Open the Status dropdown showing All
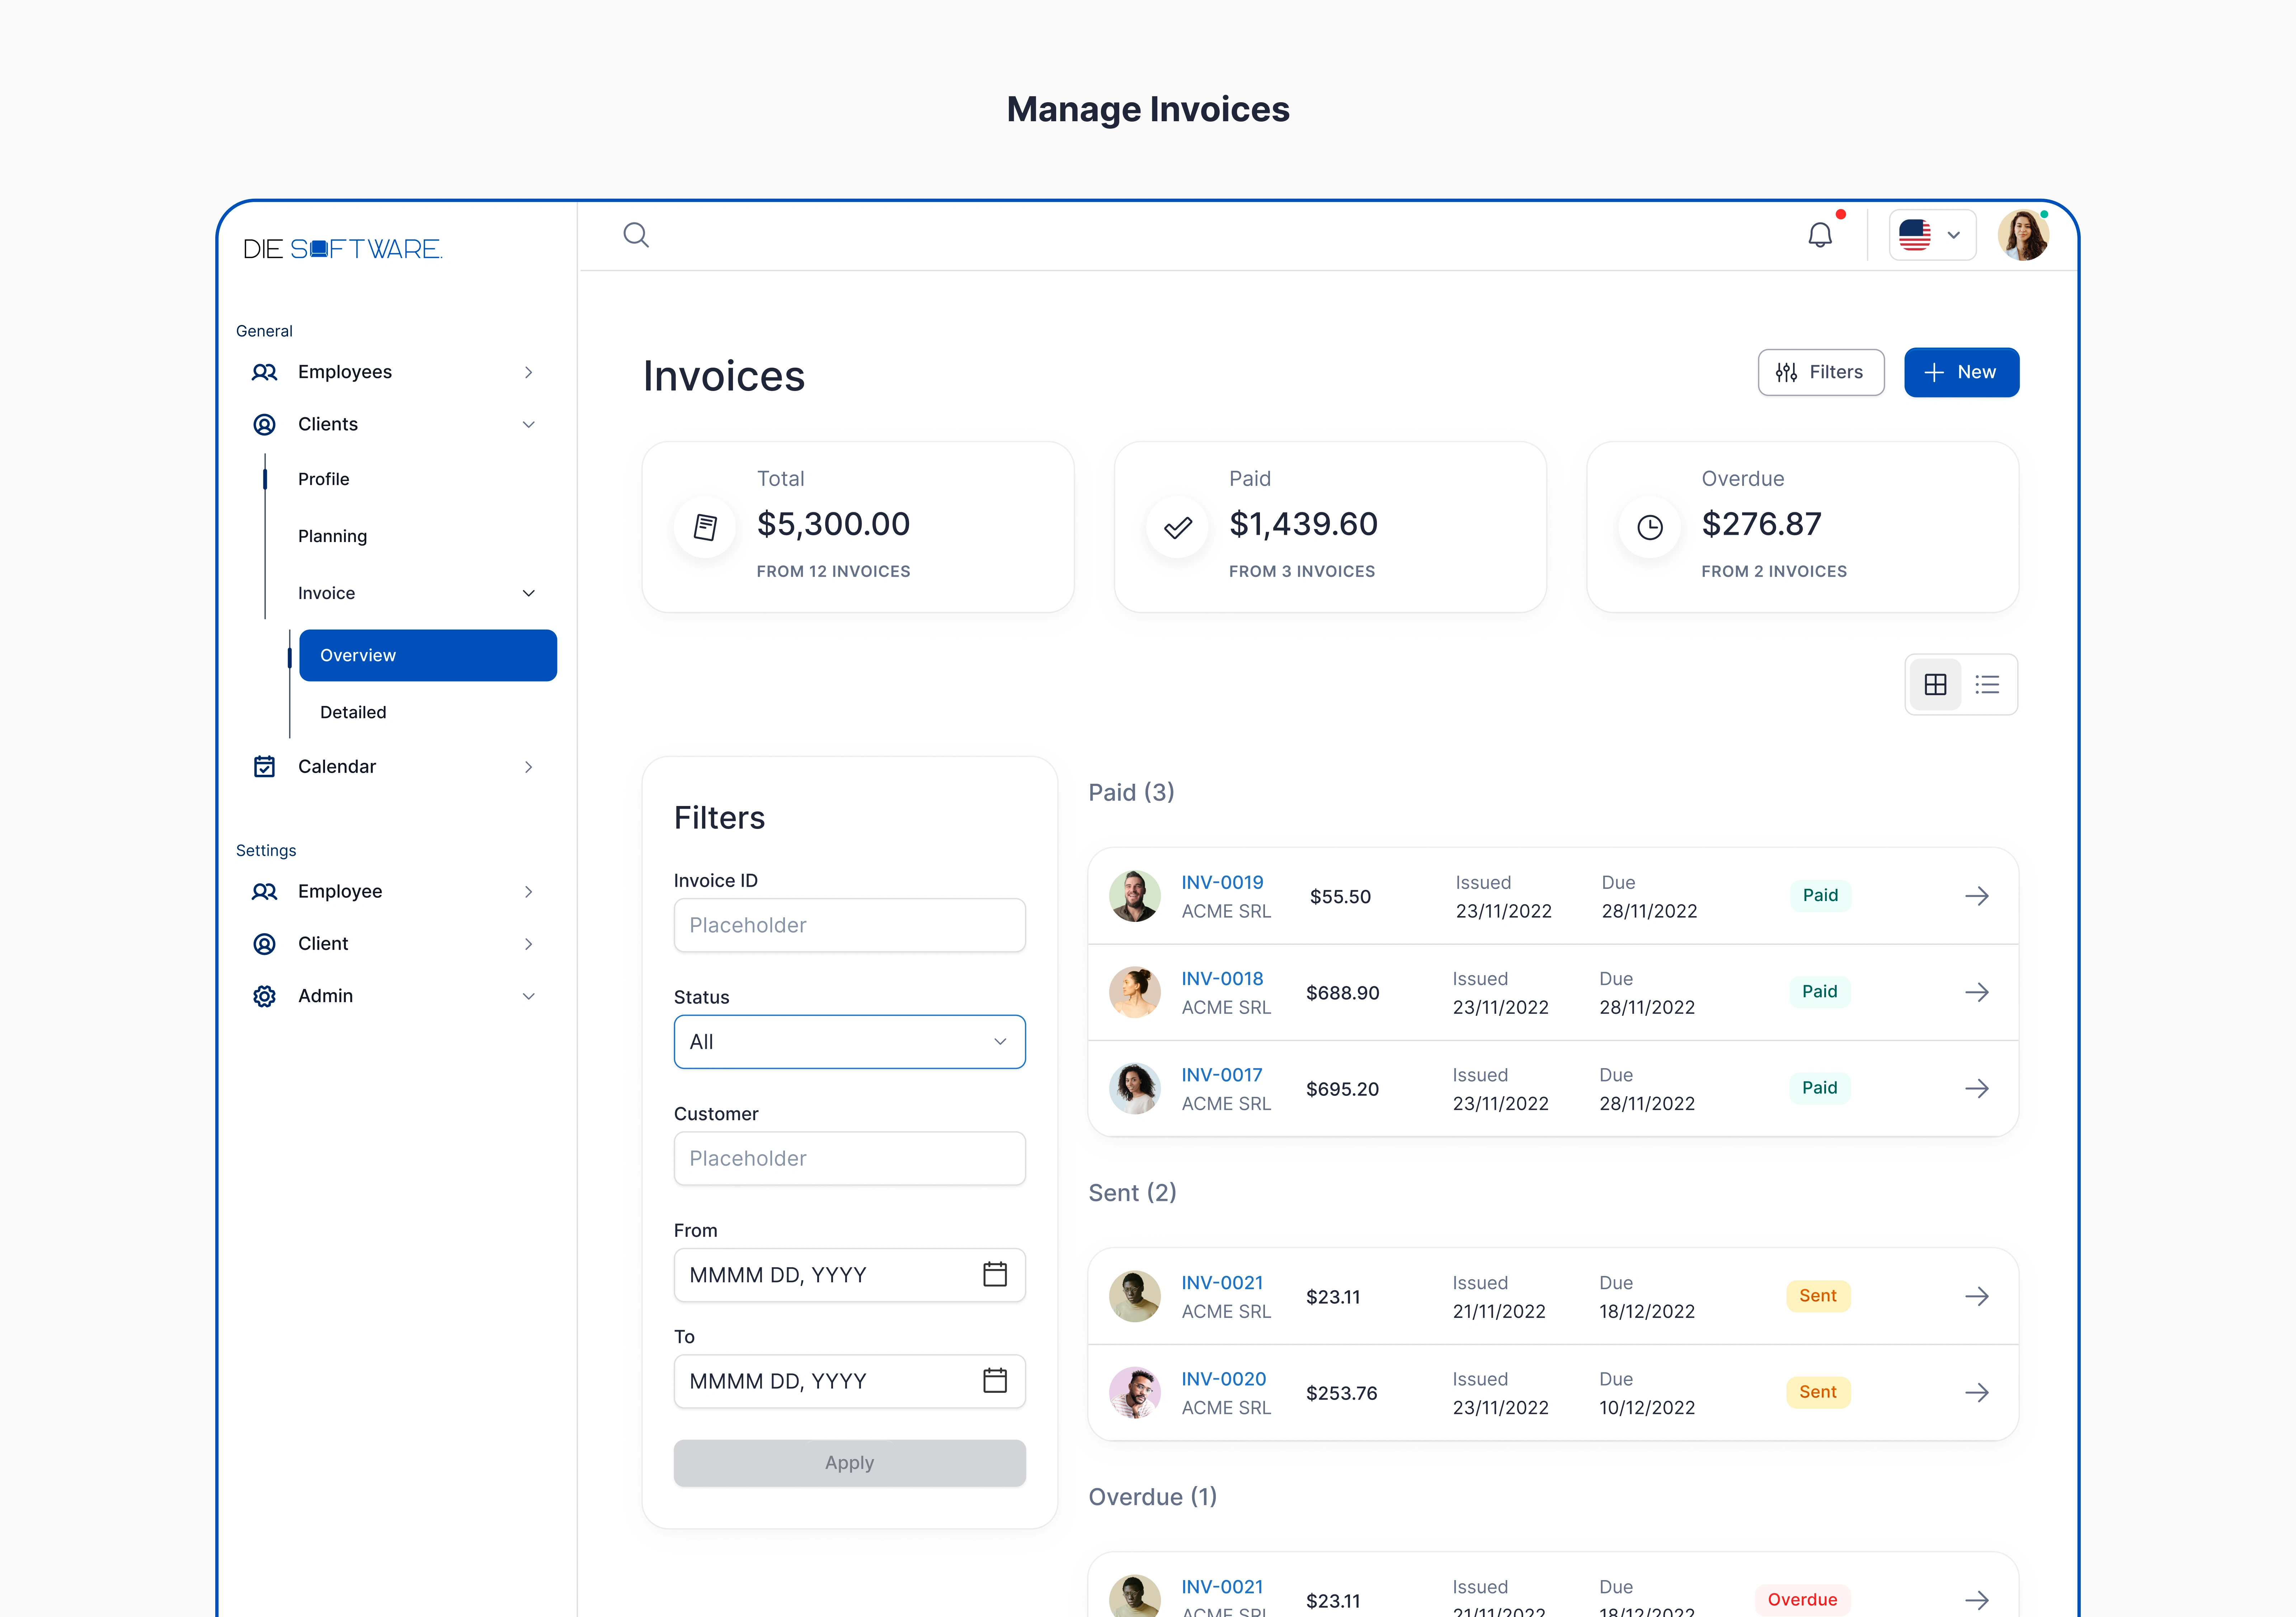The image size is (2296, 1617). pos(849,1042)
